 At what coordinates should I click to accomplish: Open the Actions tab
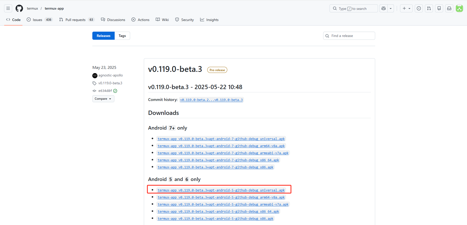(x=141, y=20)
